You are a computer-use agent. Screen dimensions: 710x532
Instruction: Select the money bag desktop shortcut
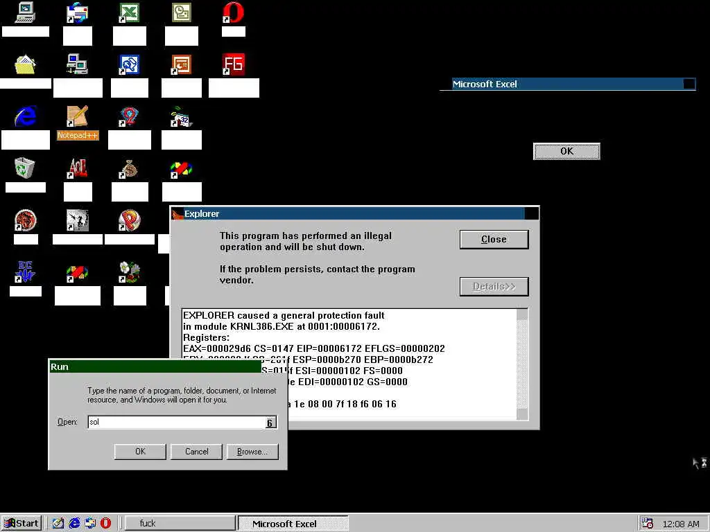(129, 168)
